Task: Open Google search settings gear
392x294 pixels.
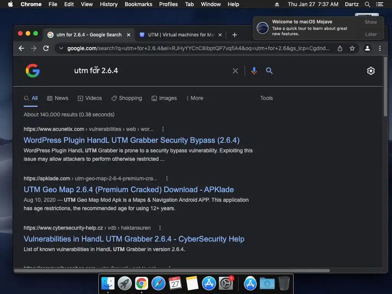Action: (x=371, y=71)
